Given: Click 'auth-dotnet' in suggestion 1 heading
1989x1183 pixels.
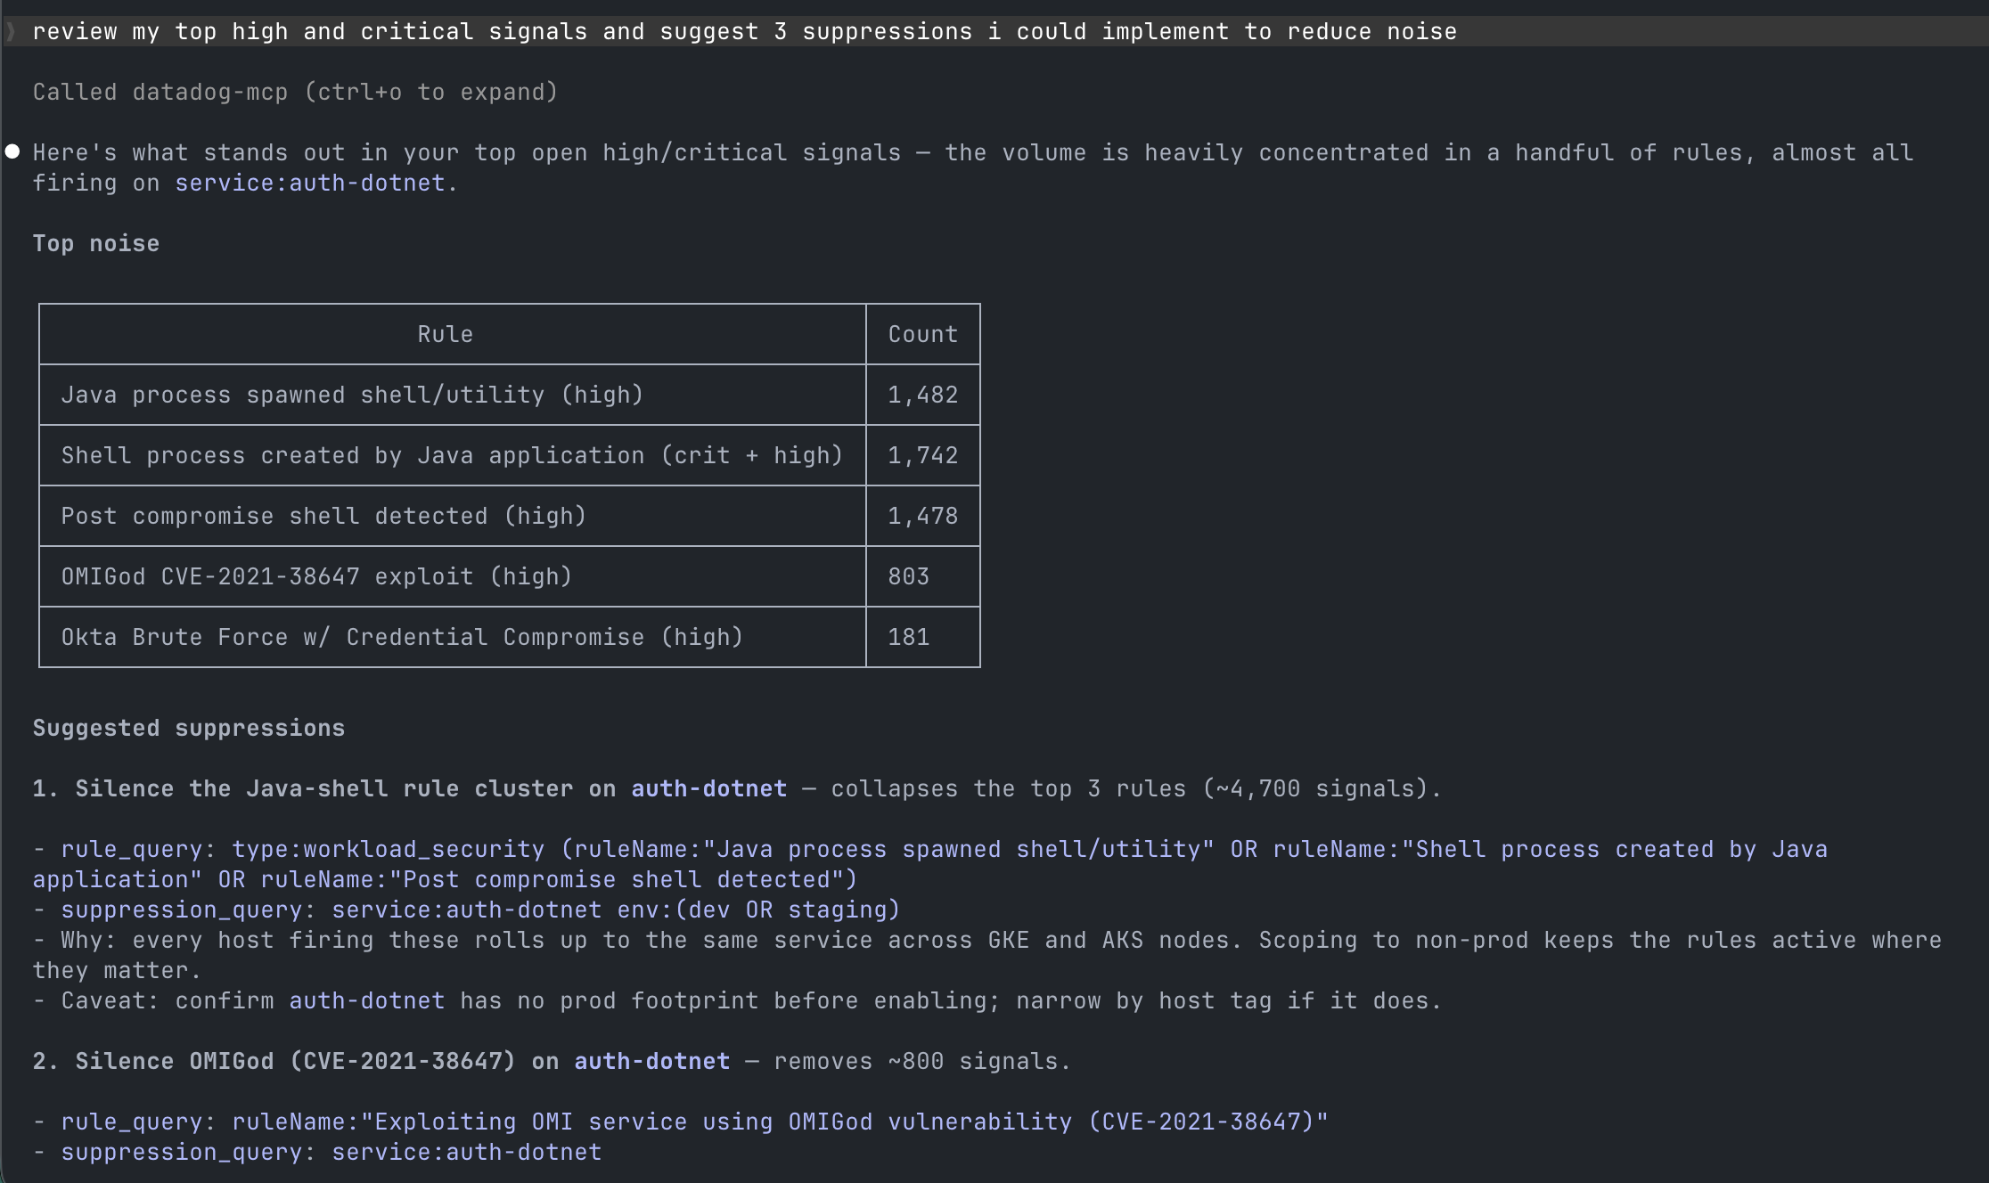Looking at the screenshot, I should [x=708, y=789].
